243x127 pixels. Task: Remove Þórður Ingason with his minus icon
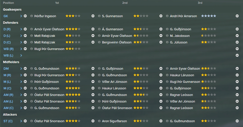click(25, 16)
